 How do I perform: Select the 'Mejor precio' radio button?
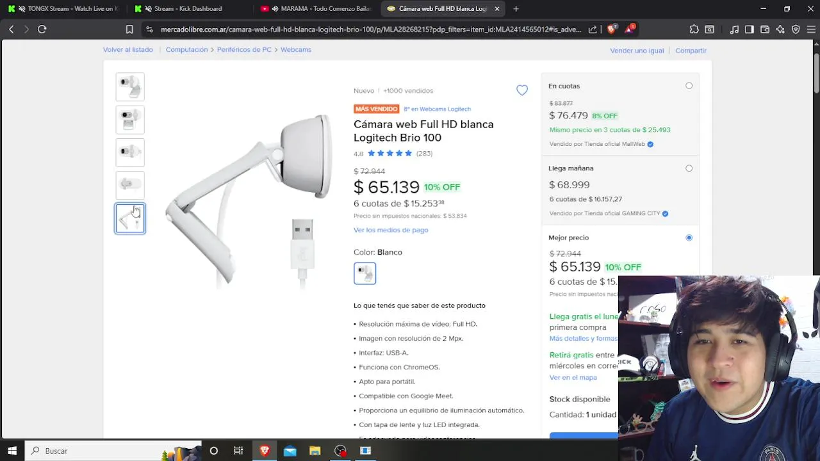tap(689, 238)
